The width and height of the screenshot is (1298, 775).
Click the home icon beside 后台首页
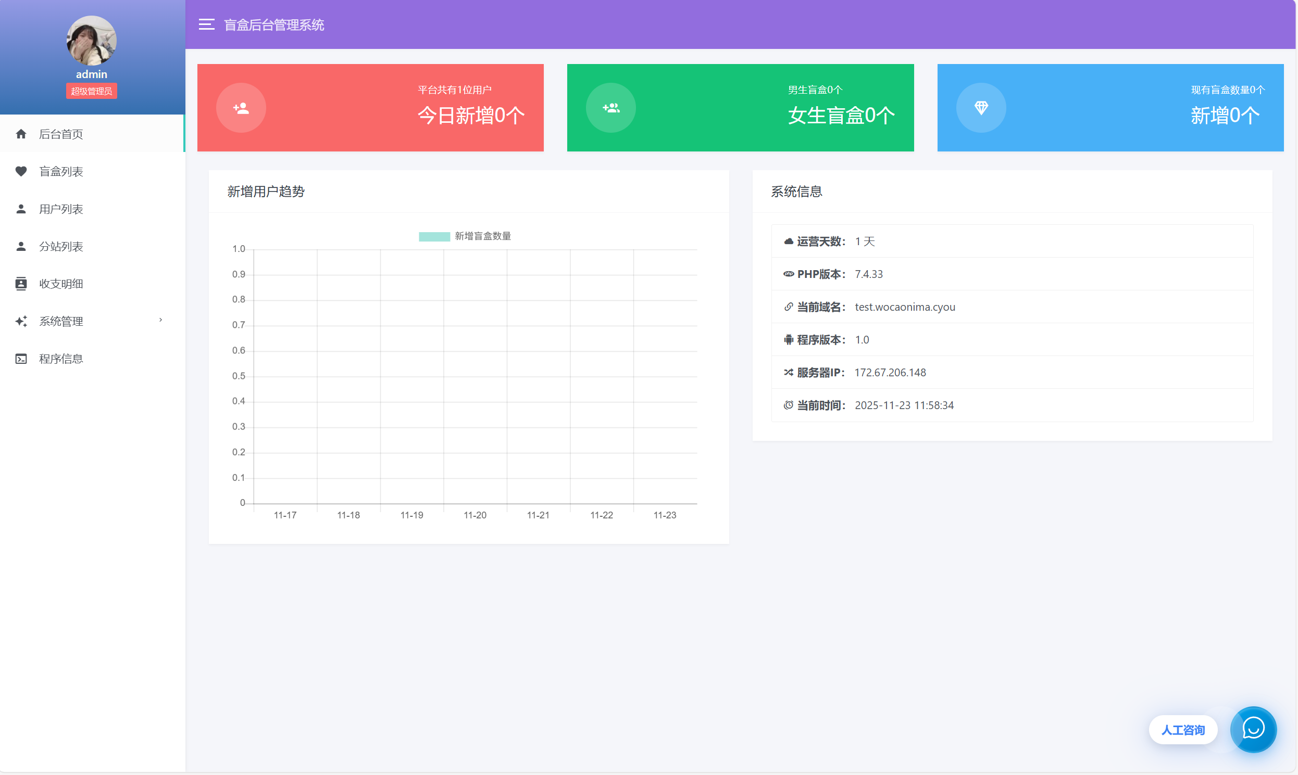[x=21, y=134]
